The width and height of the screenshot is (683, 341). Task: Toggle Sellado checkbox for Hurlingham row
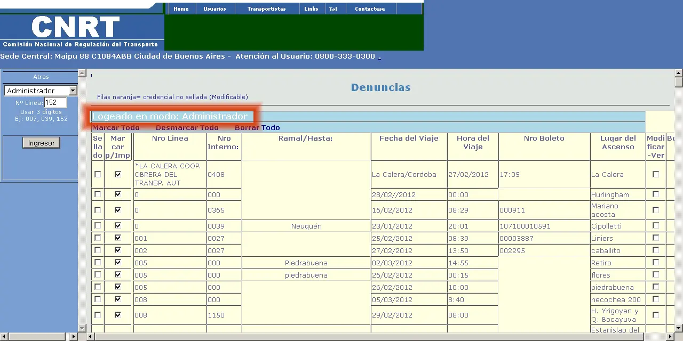point(98,194)
